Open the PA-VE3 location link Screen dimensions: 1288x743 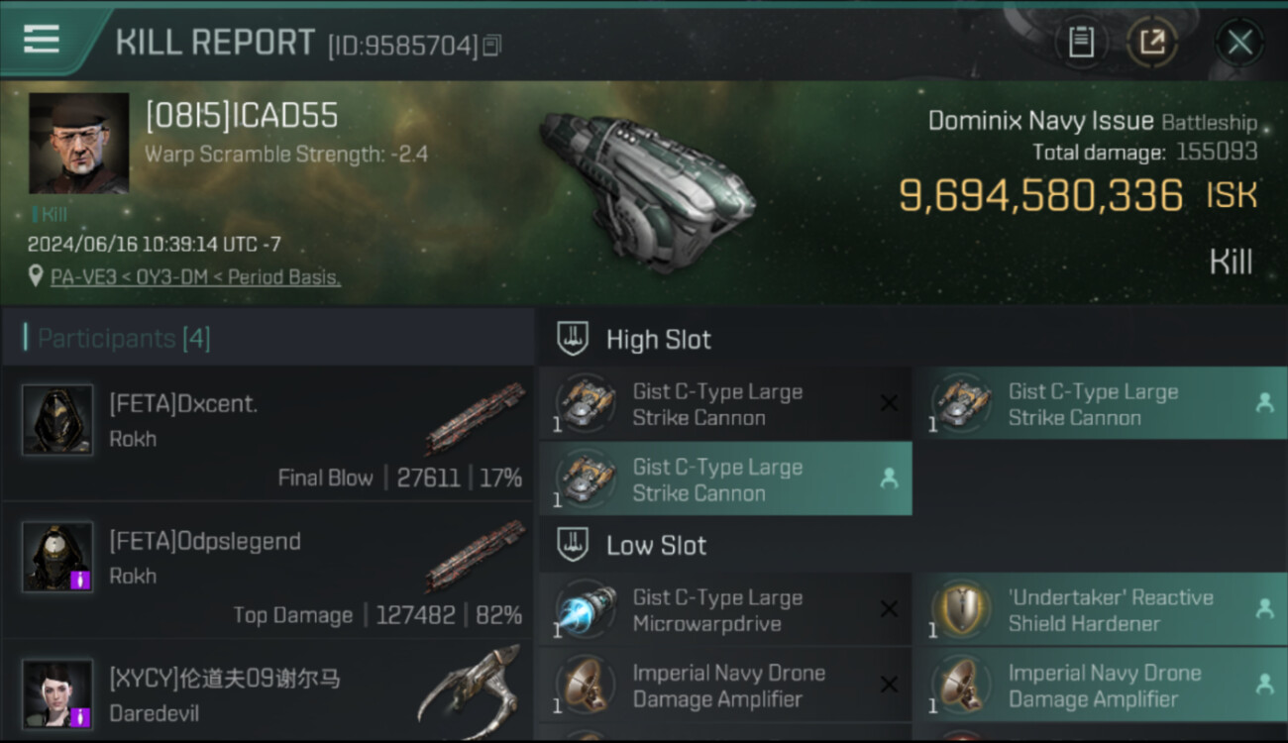click(195, 277)
